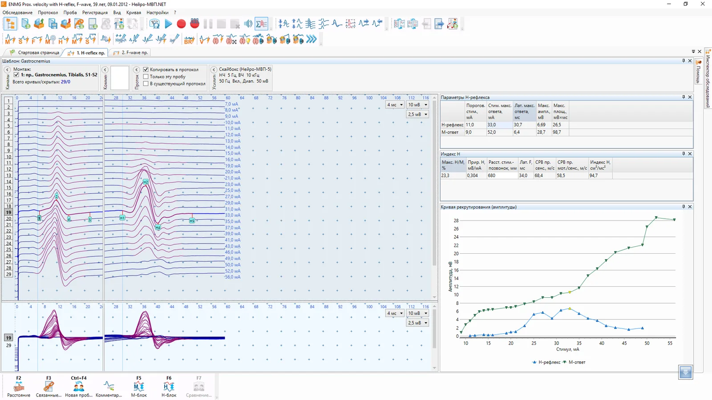Open upper 10 мВ amplitude dropdown
712x400 pixels.
tap(417, 105)
